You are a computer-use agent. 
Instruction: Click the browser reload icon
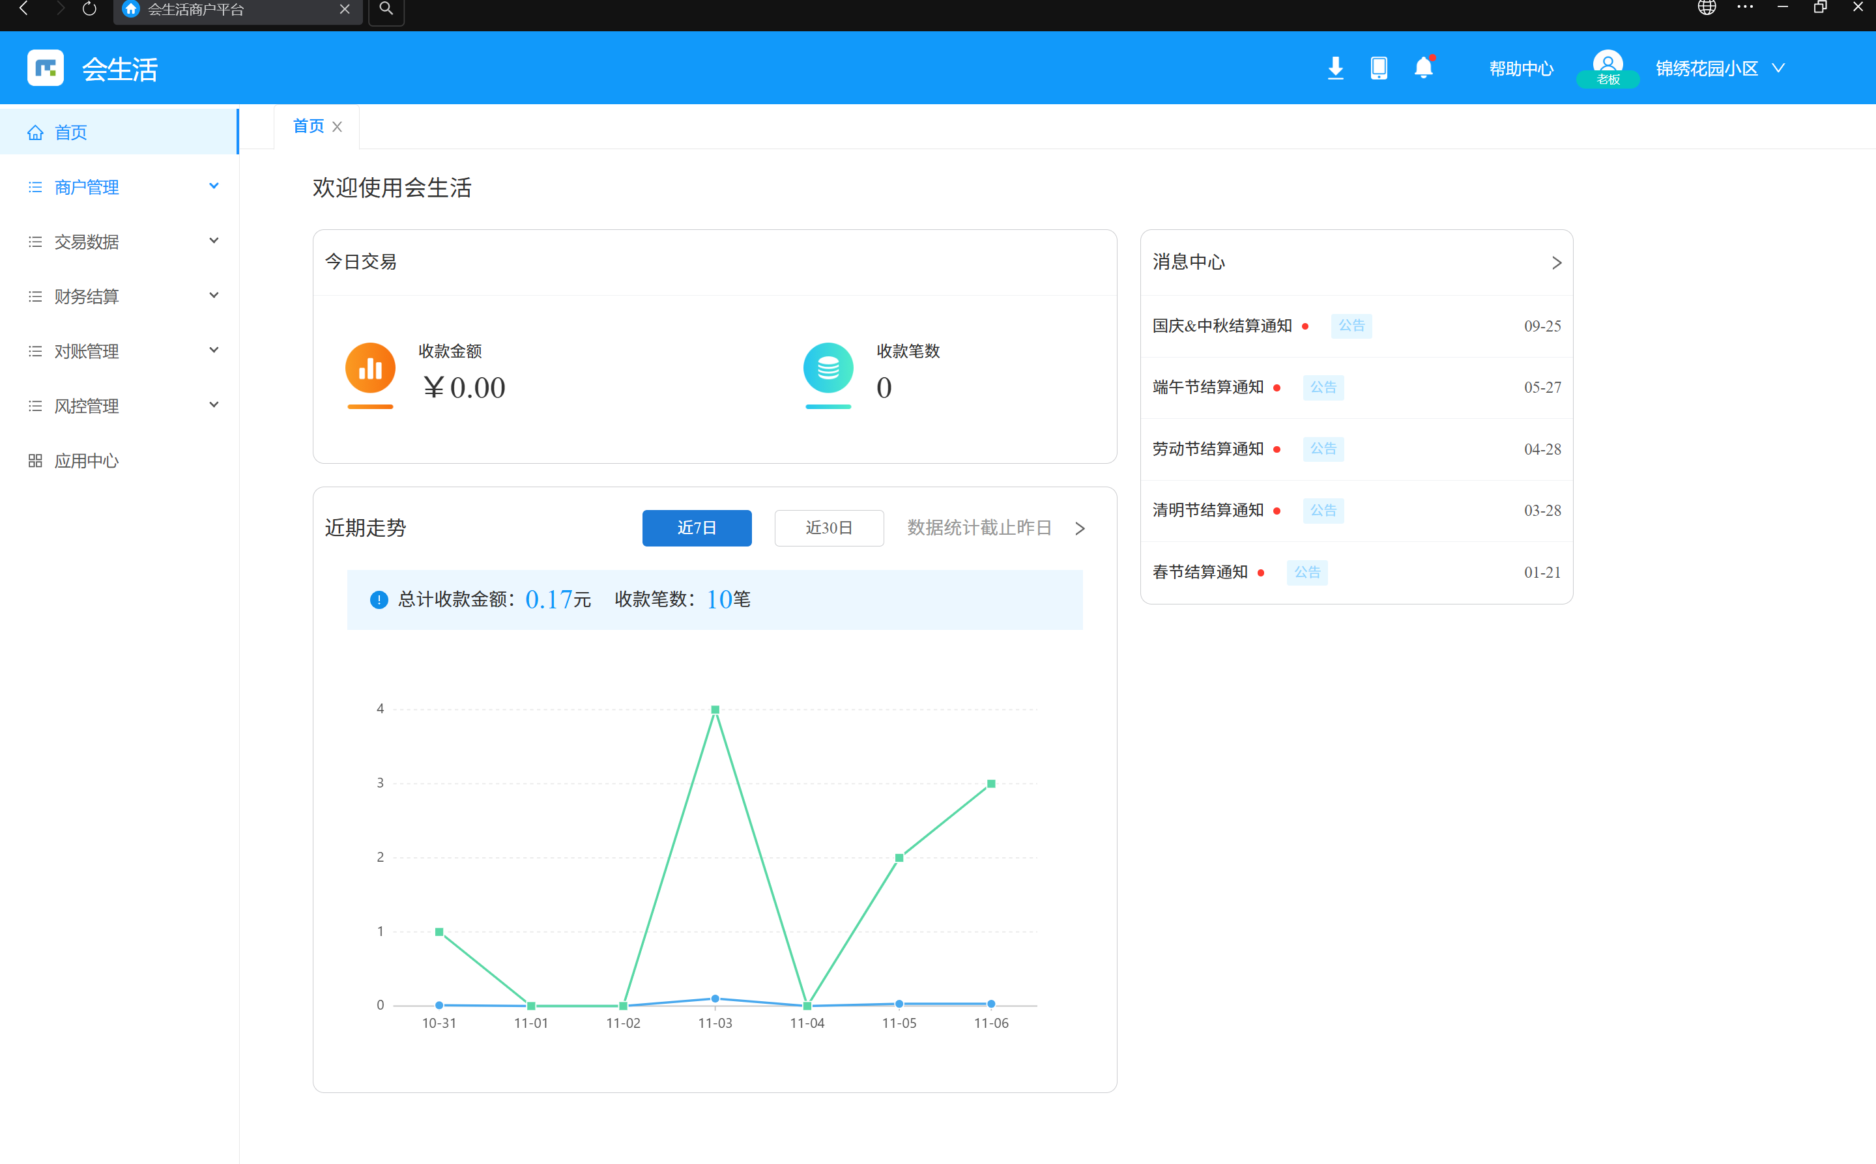point(89,9)
